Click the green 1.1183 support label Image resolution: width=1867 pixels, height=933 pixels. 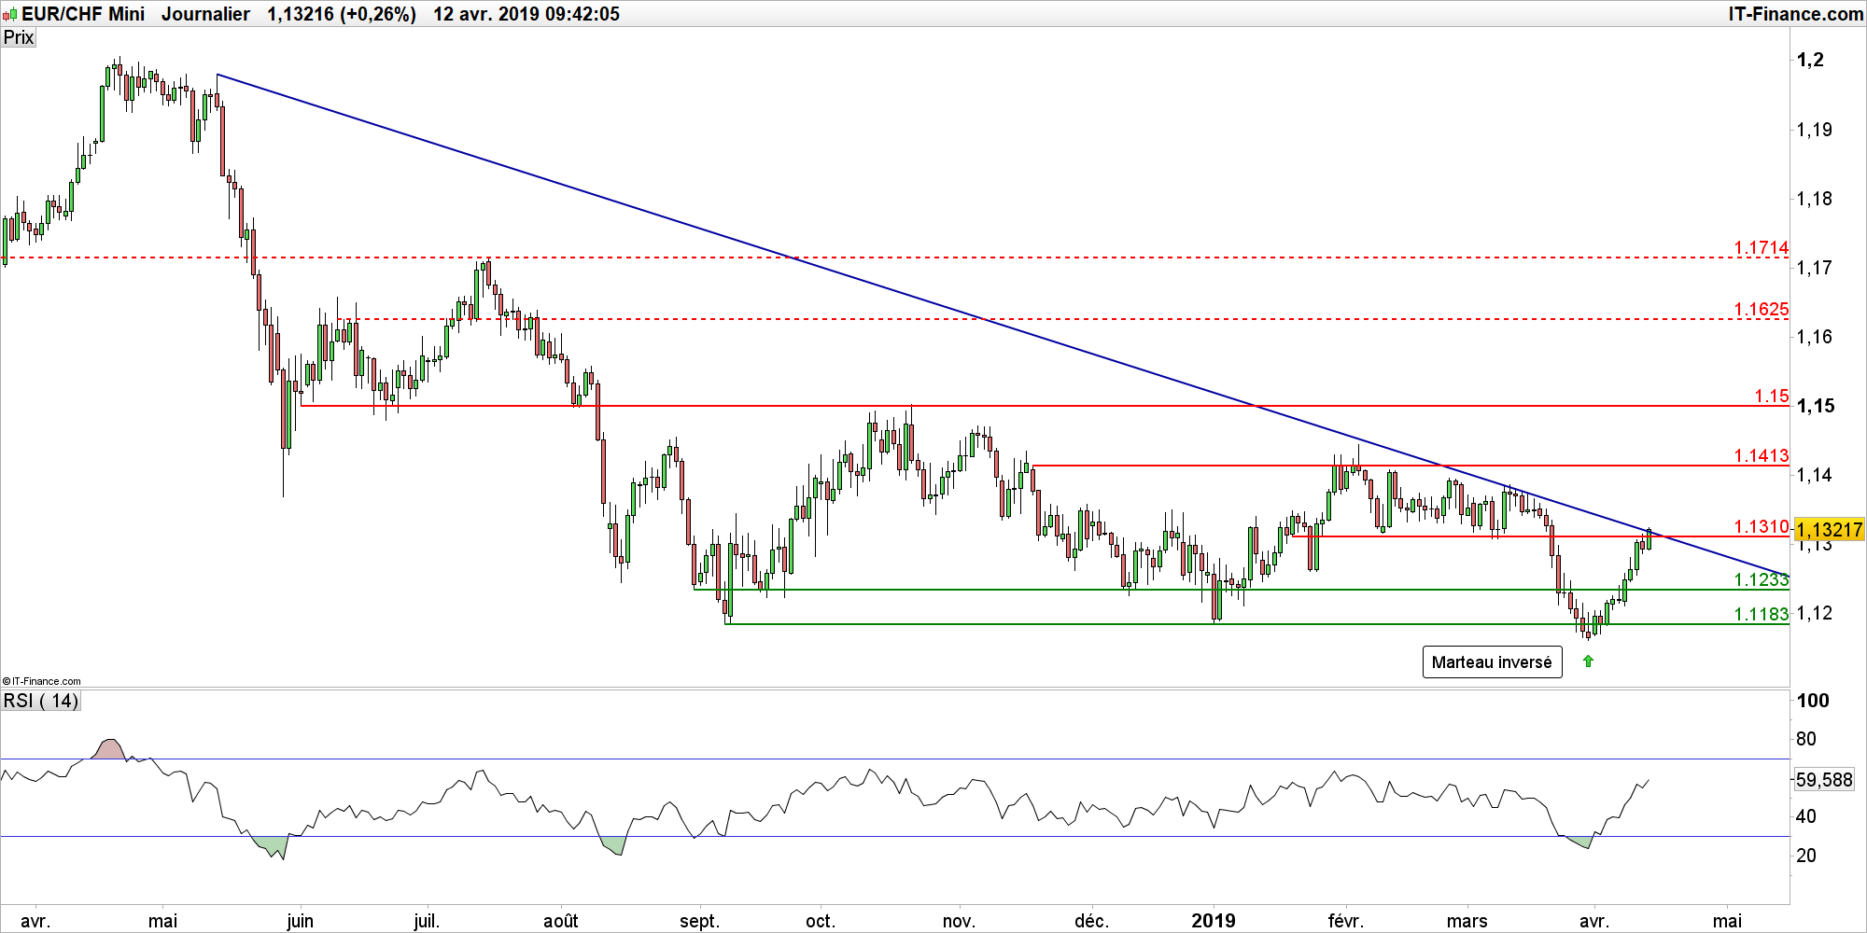coord(1762,614)
